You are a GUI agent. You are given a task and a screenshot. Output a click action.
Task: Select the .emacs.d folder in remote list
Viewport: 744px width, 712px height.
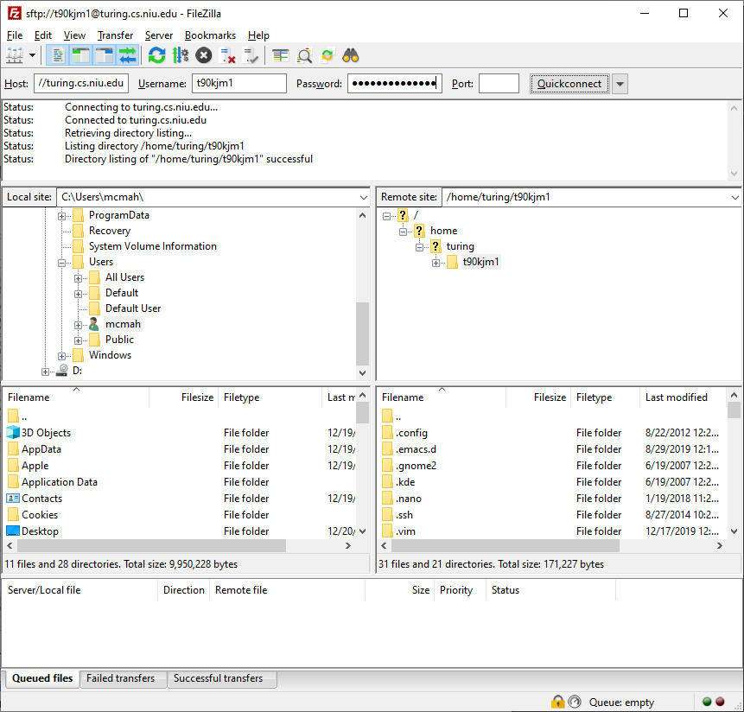pos(416,449)
